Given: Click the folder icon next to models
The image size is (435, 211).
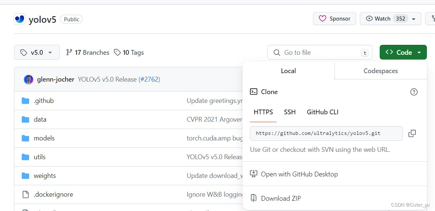Looking at the screenshot, I should 25,138.
